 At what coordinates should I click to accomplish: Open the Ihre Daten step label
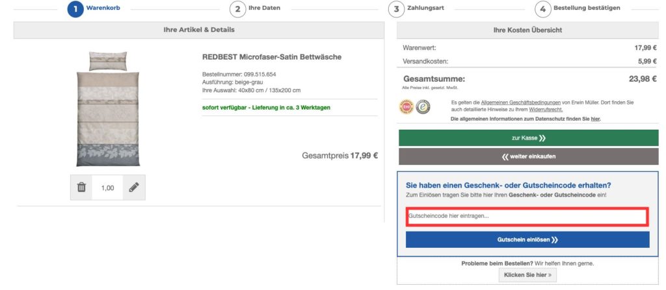[x=264, y=8]
